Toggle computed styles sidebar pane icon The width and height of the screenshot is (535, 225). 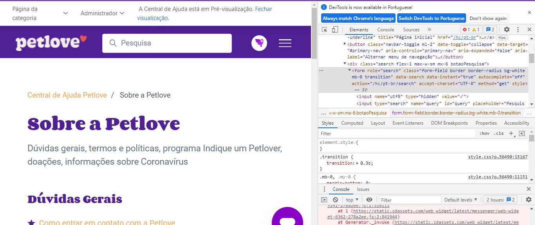(522, 134)
